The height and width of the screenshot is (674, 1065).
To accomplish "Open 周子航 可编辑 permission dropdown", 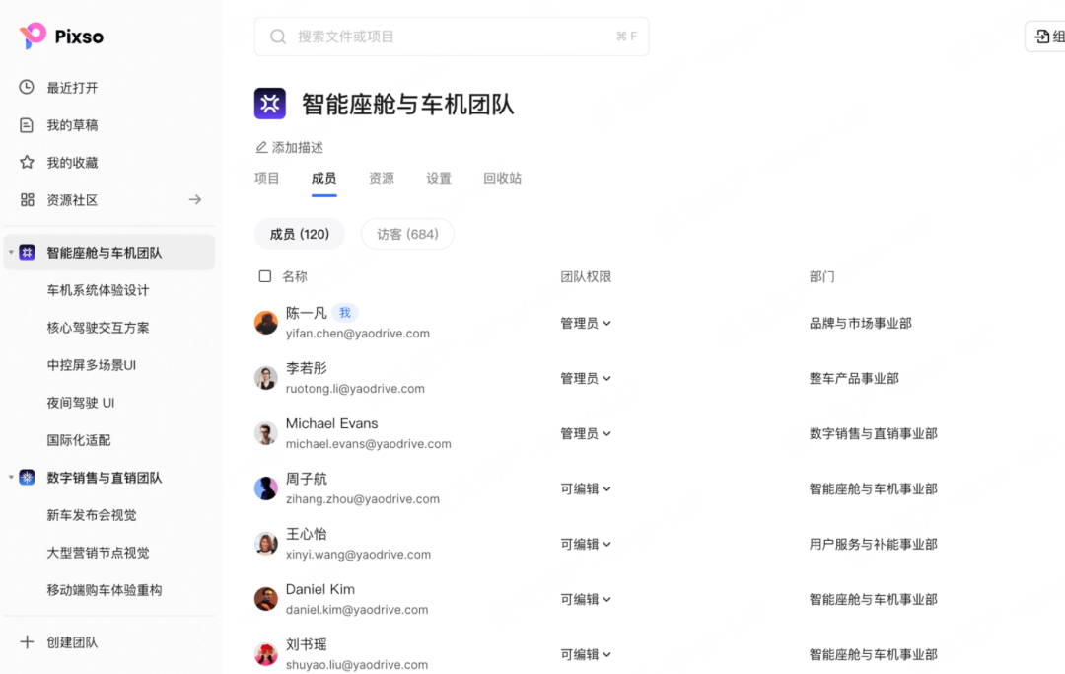I will point(586,488).
